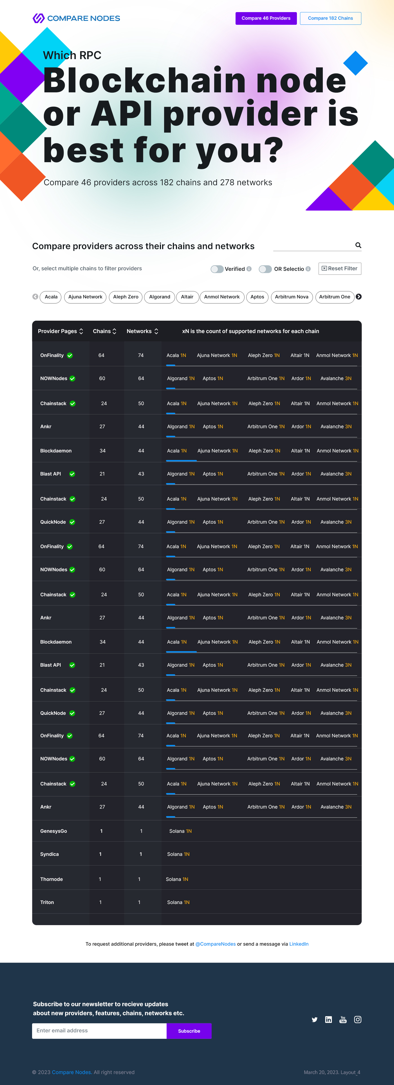Open the LinkedIn footer icon
This screenshot has height=1085, width=394.
click(x=328, y=1019)
